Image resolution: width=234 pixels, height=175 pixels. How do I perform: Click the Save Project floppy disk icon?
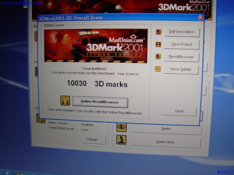158,44
